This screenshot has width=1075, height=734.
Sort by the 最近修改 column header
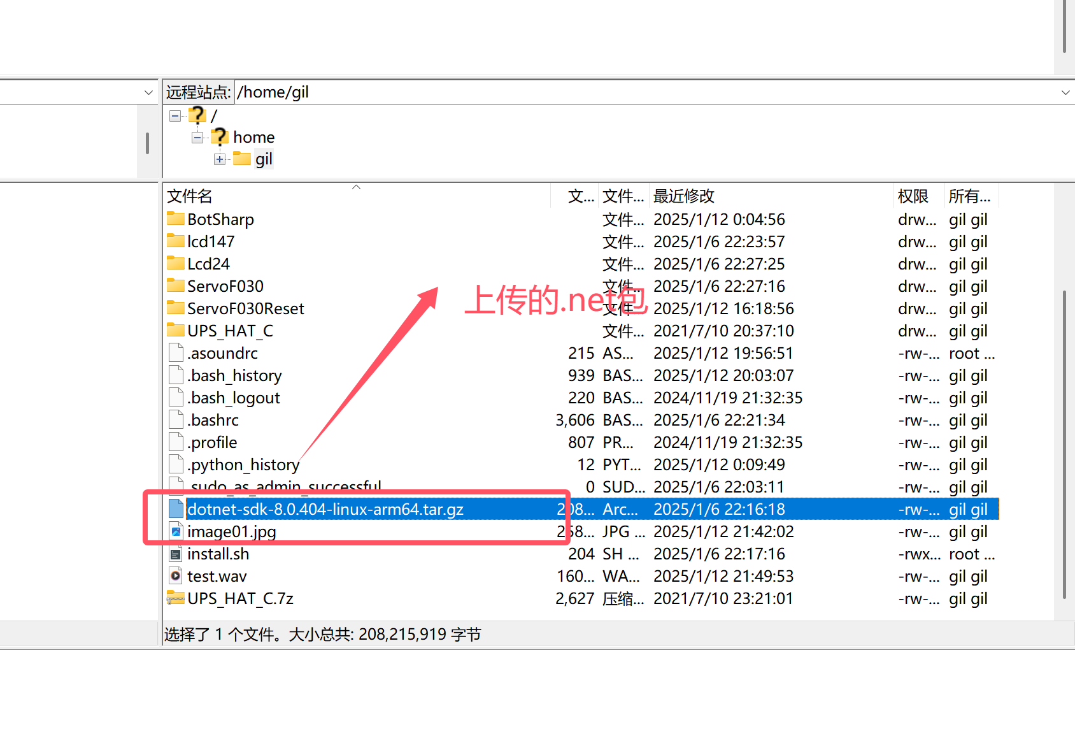771,196
